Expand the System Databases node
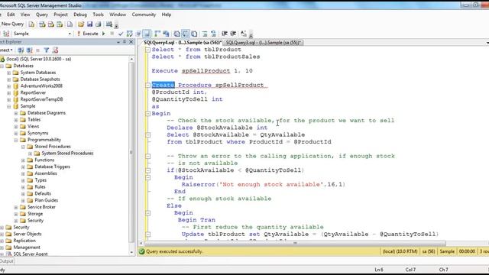 tap(8, 73)
